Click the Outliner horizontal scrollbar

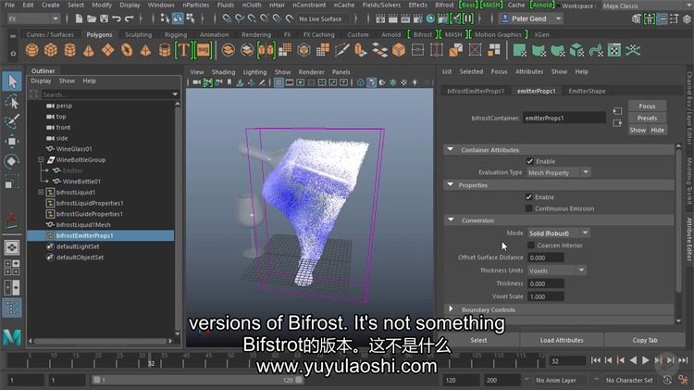pos(101,341)
